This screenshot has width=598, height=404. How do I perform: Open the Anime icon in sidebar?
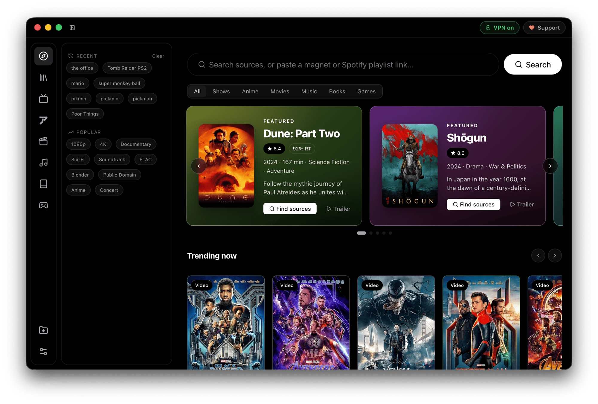[x=43, y=120]
